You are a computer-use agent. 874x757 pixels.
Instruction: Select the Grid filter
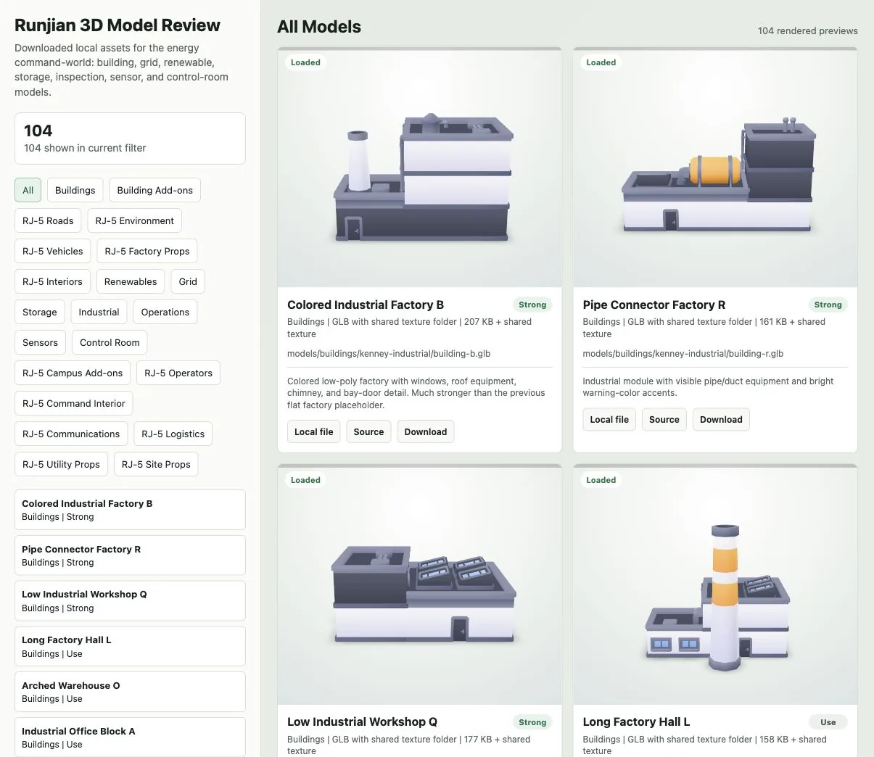188,281
